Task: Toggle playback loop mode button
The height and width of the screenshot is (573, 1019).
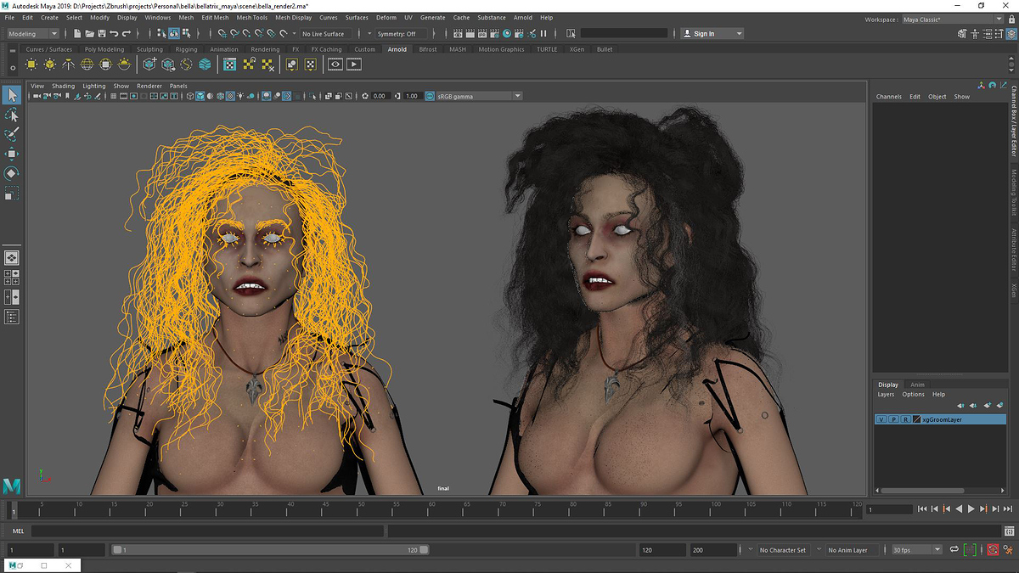Action: click(954, 550)
